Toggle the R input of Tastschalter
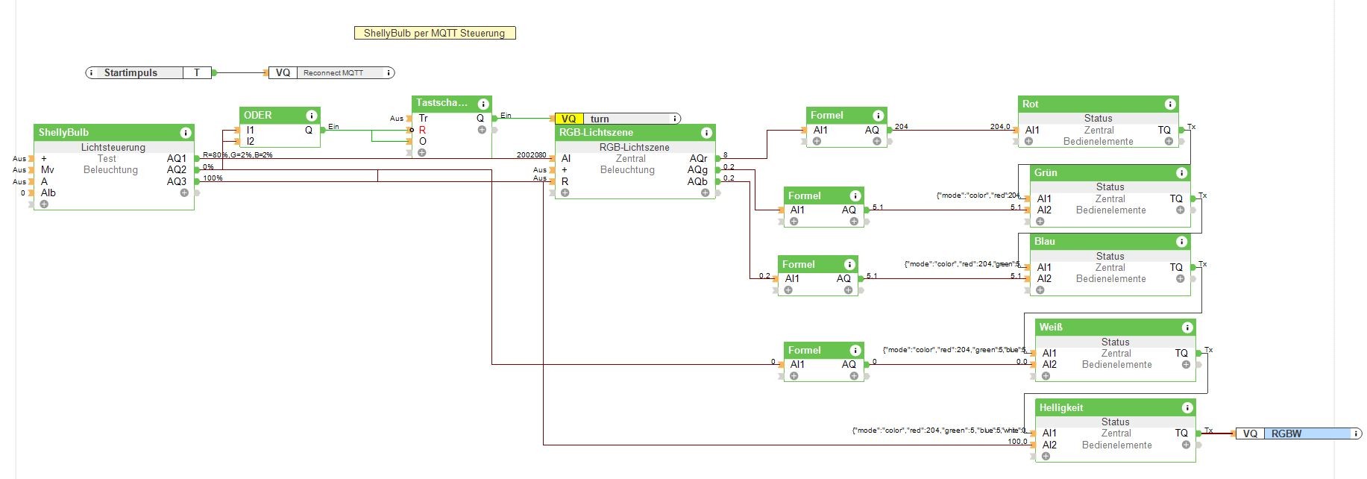This screenshot has width=1367, height=479. [x=409, y=130]
